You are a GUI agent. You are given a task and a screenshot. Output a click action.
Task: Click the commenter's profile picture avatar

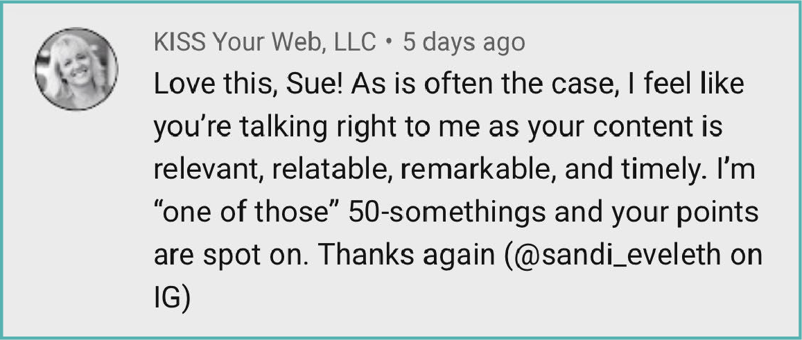point(76,70)
